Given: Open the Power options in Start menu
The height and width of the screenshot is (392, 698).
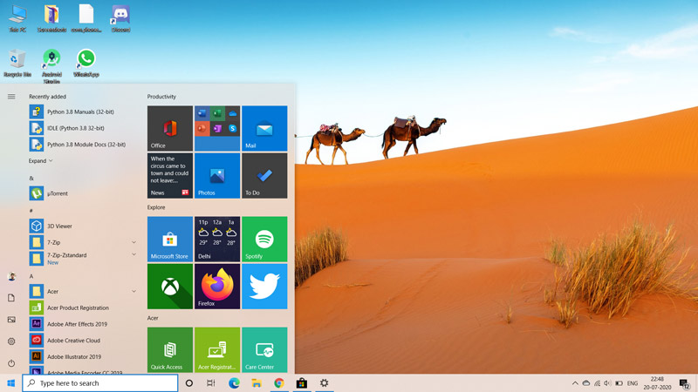Looking at the screenshot, I should coord(11,363).
